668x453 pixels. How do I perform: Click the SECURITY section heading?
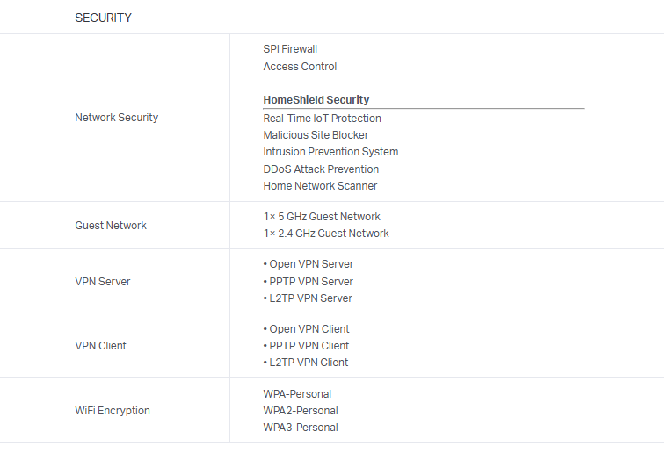(x=103, y=18)
